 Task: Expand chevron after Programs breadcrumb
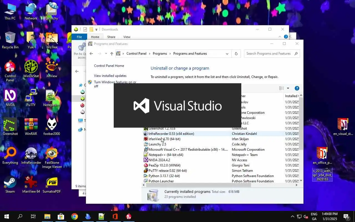click(170, 54)
